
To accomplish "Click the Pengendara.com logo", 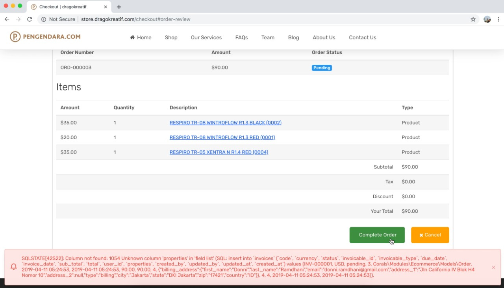I will coord(45,37).
